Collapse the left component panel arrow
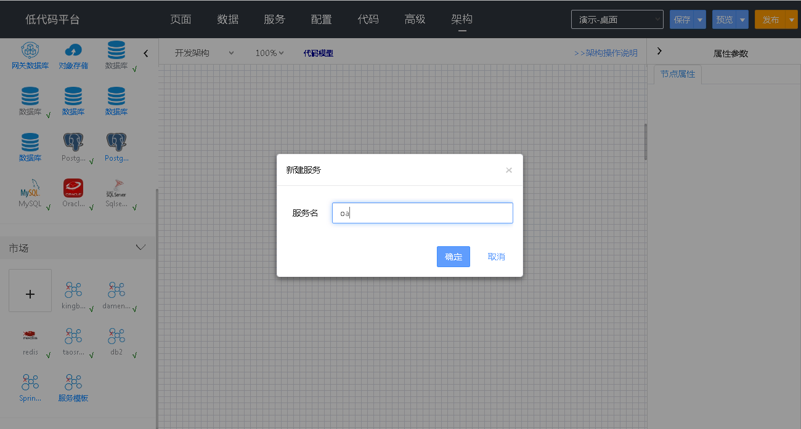Screen dimensions: 801x429 point(146,54)
